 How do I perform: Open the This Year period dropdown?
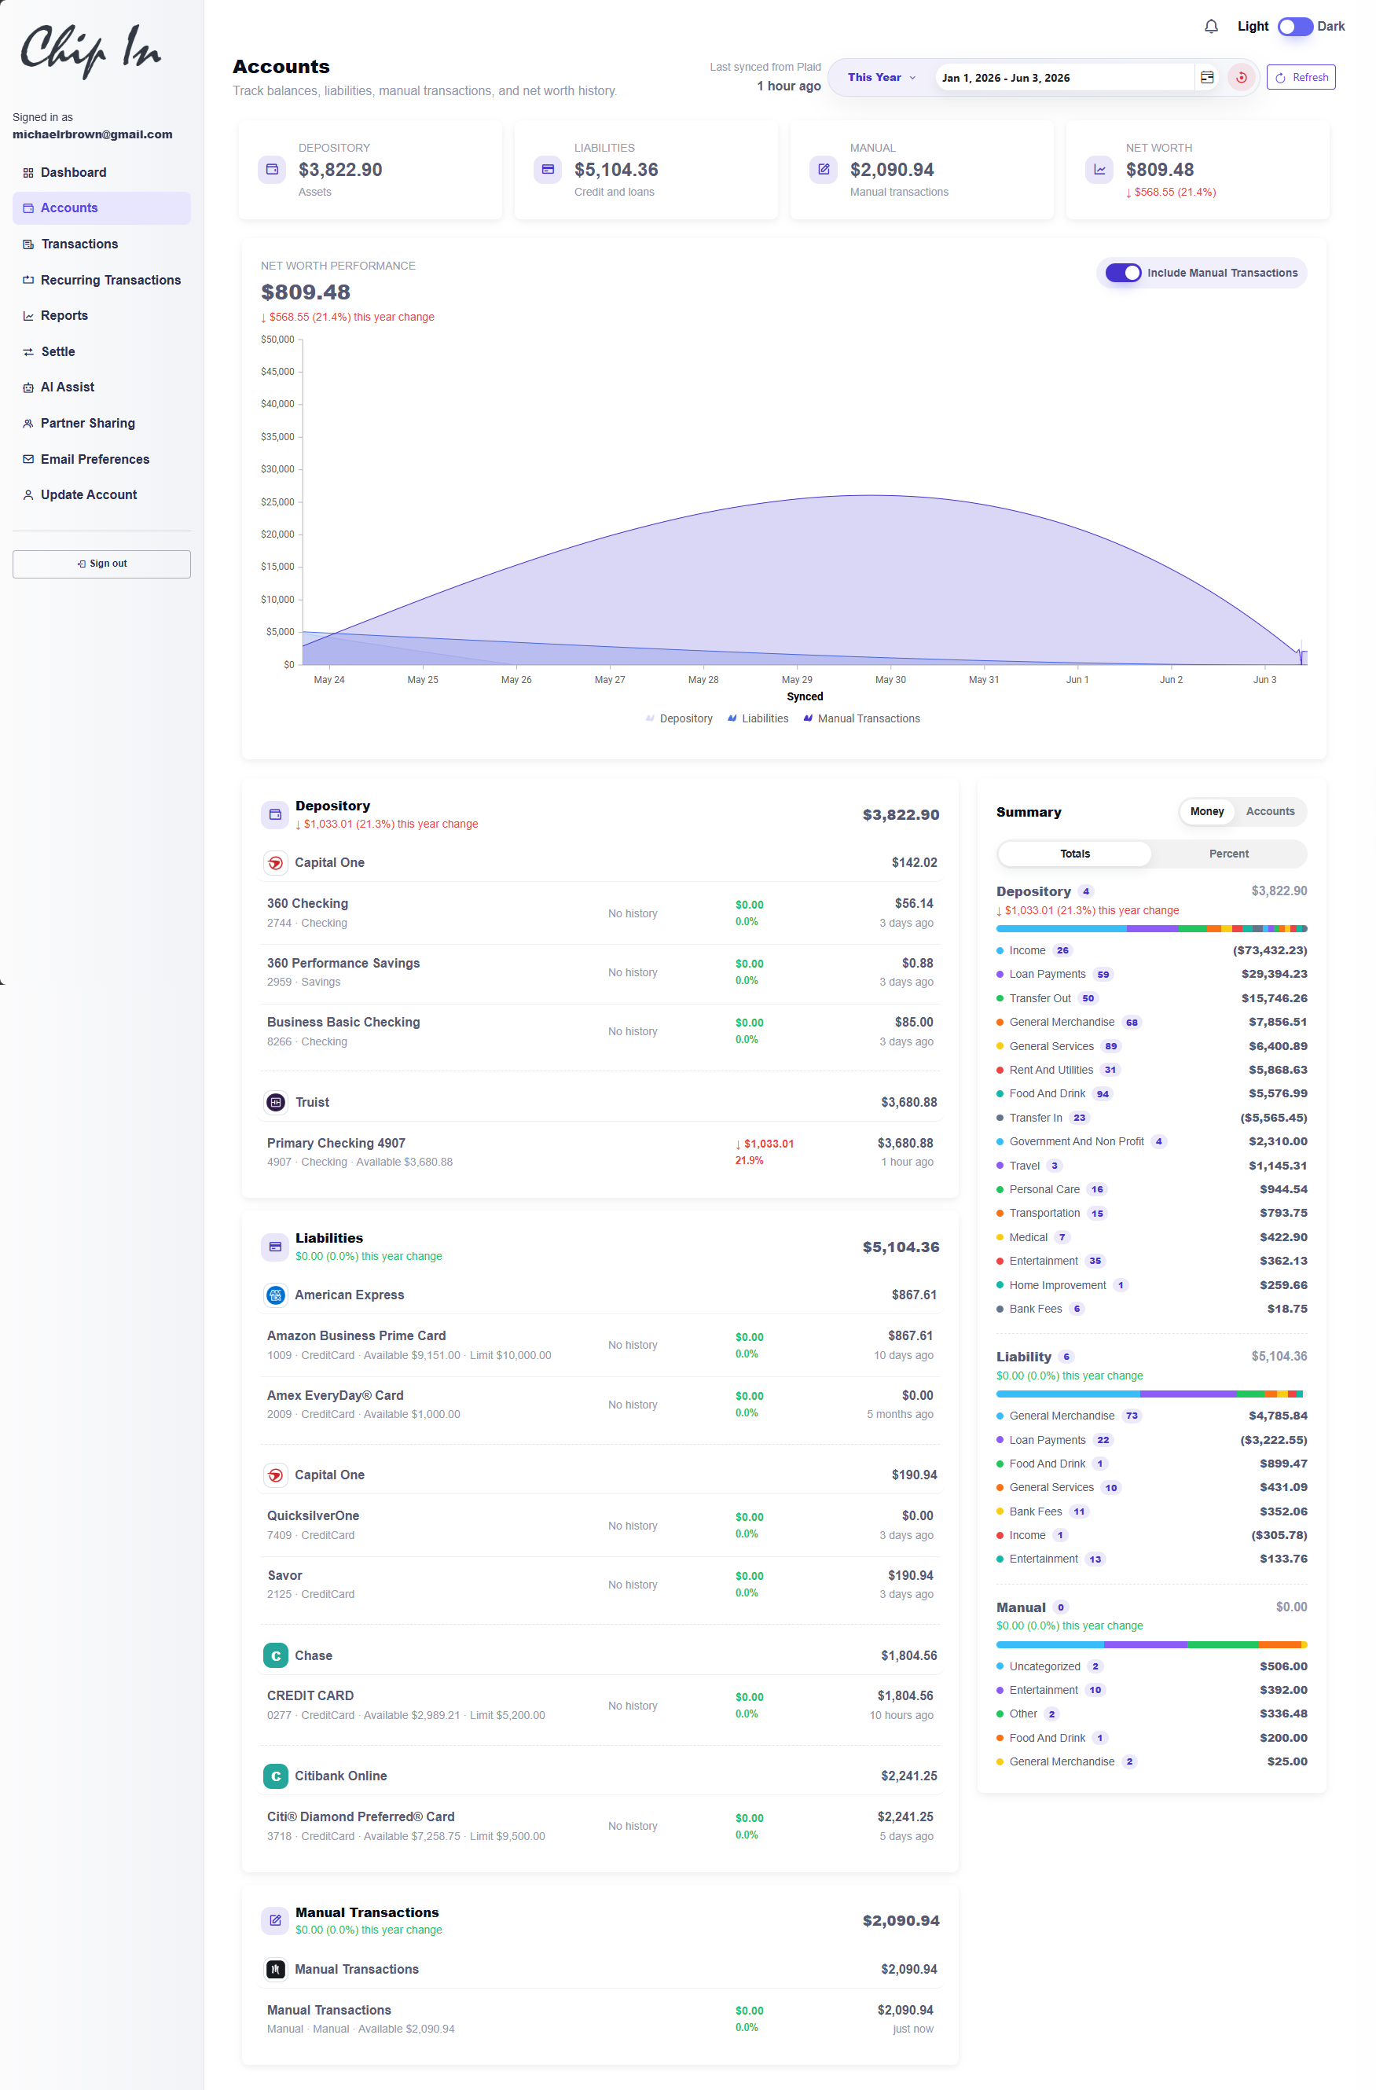(x=881, y=77)
